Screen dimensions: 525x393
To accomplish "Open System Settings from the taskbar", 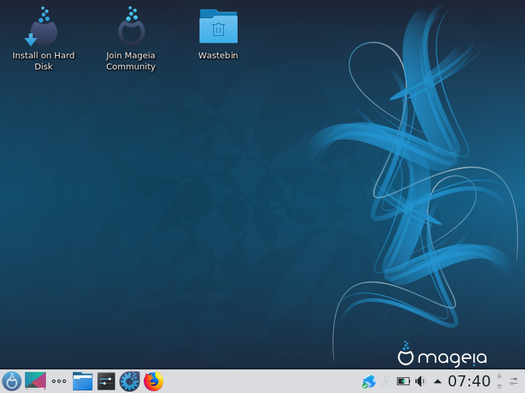I will [106, 381].
